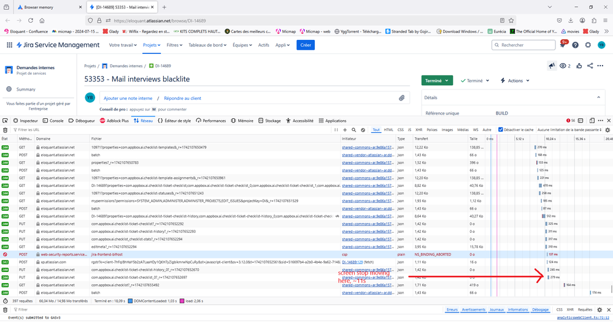Open console settings gear at bottom

(x=600, y=310)
